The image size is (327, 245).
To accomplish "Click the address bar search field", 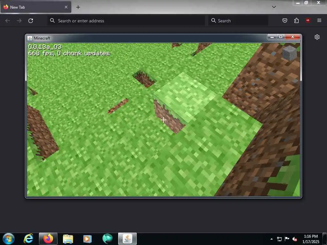I will click(x=126, y=21).
